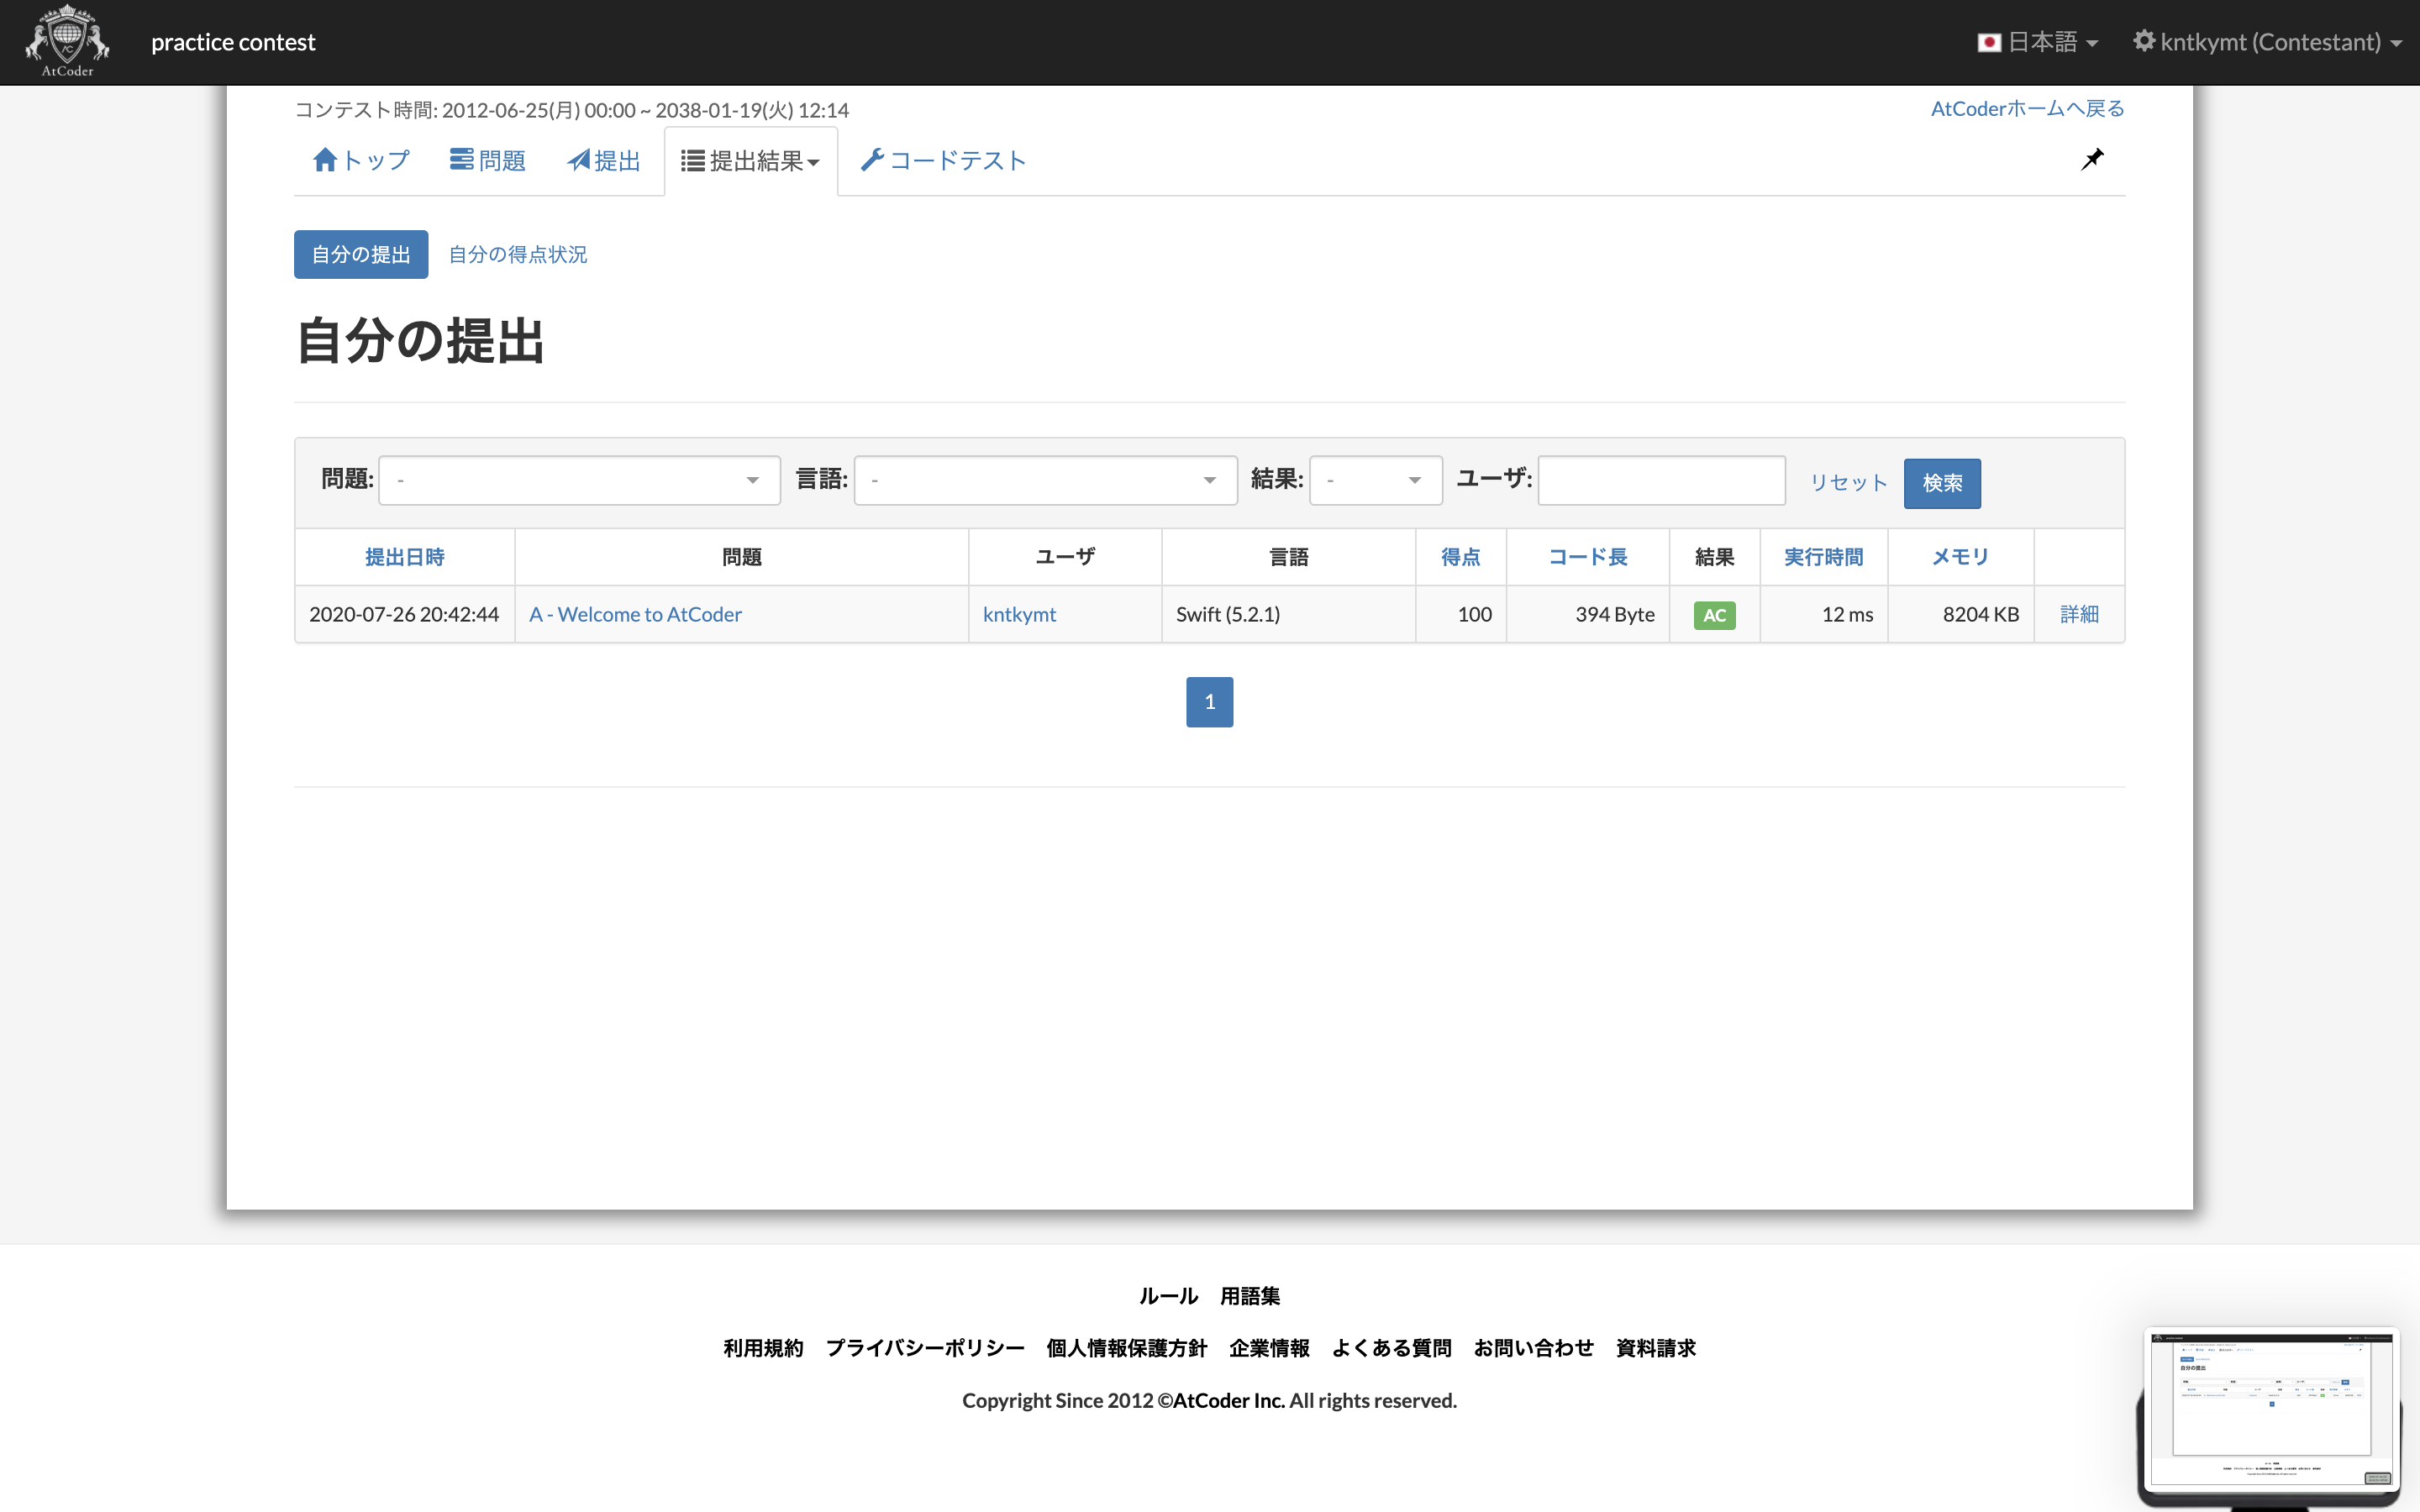Image resolution: width=2420 pixels, height=1512 pixels.
Task: Sort by the 実行時間 column header
Action: pos(1823,557)
